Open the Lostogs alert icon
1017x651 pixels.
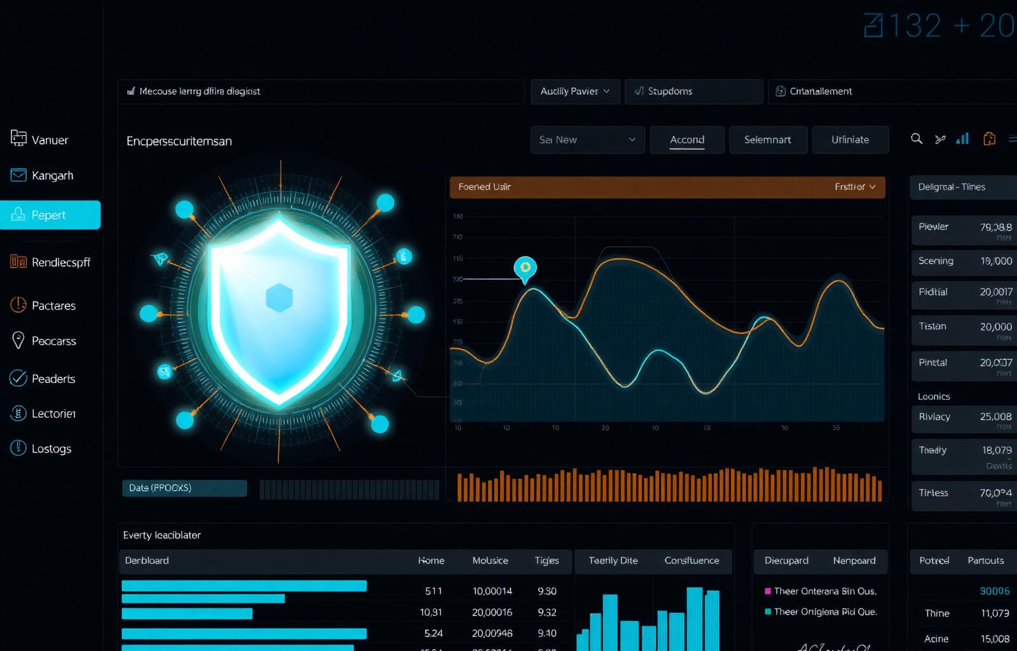pyautogui.click(x=18, y=448)
